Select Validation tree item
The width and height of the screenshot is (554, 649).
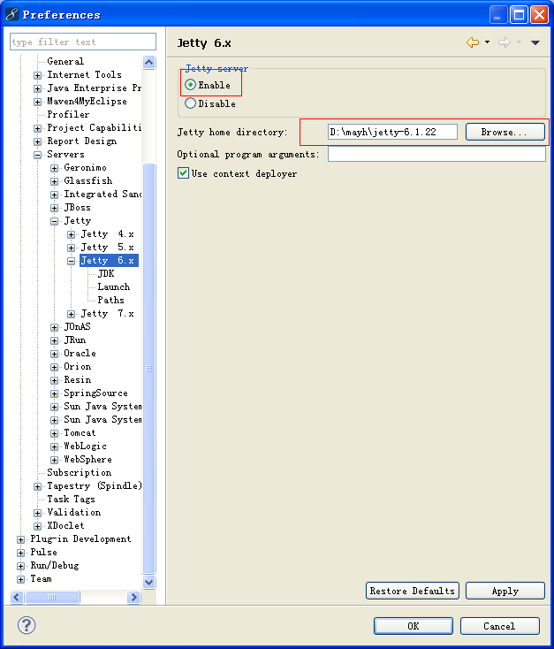tap(74, 513)
